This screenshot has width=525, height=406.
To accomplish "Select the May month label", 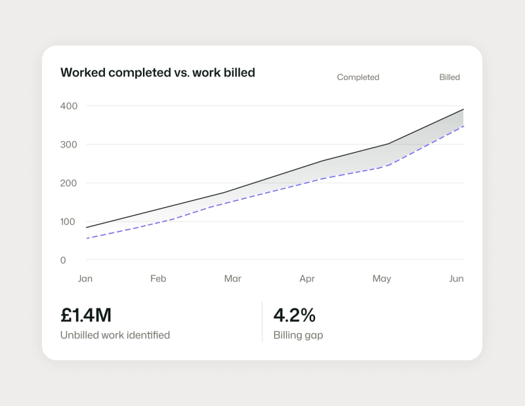I will click(x=382, y=279).
